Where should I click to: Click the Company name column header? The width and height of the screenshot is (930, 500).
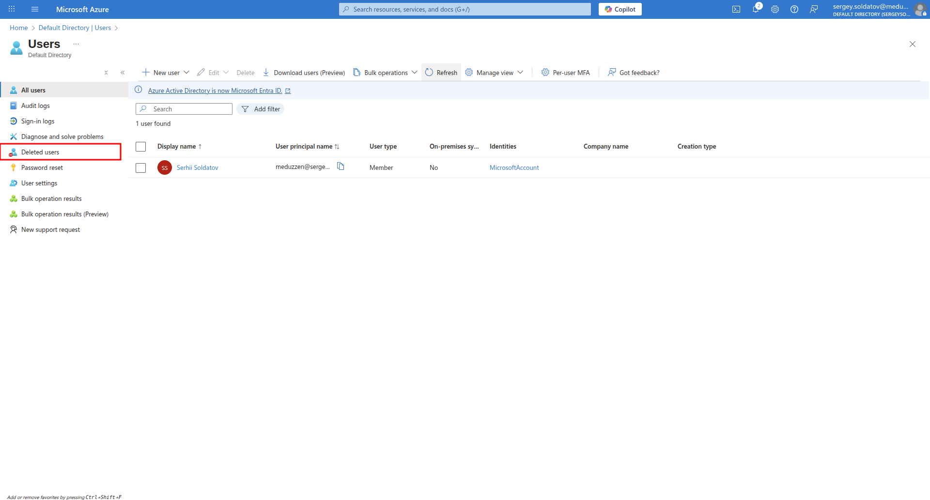(606, 146)
